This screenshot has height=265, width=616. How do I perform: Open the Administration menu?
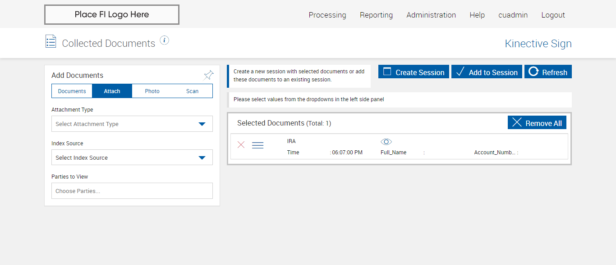coord(431,15)
